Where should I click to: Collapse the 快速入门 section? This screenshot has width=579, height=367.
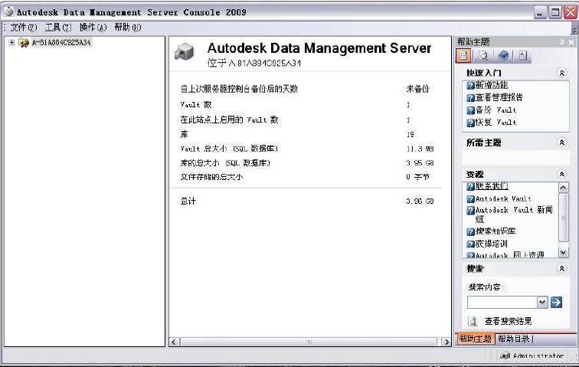(x=561, y=73)
